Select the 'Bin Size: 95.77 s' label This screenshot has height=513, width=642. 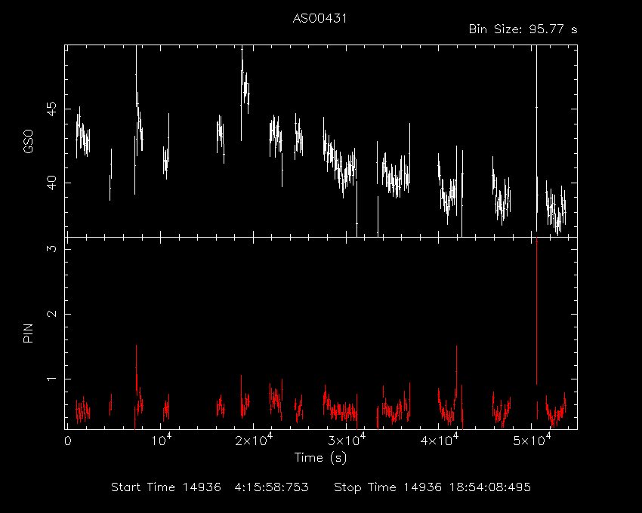pyautogui.click(x=523, y=29)
